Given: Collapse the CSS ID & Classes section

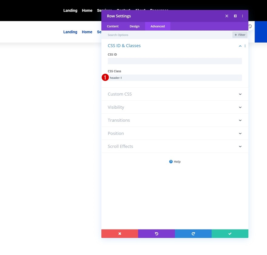Looking at the screenshot, I should coord(240,46).
